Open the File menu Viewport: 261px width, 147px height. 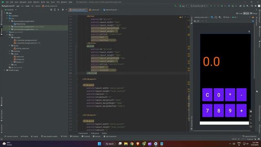tap(7, 2)
